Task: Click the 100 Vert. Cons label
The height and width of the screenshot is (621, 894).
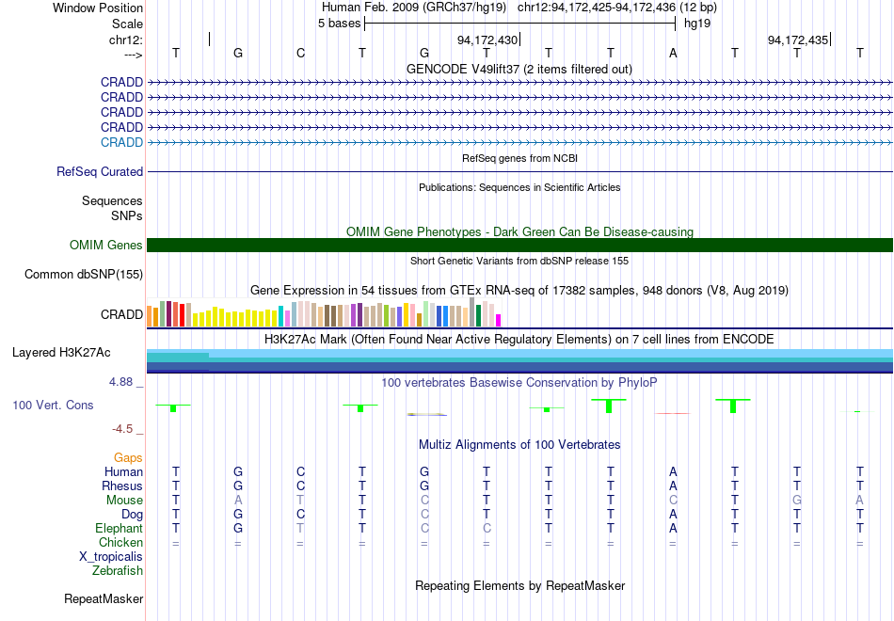Action: (53, 405)
